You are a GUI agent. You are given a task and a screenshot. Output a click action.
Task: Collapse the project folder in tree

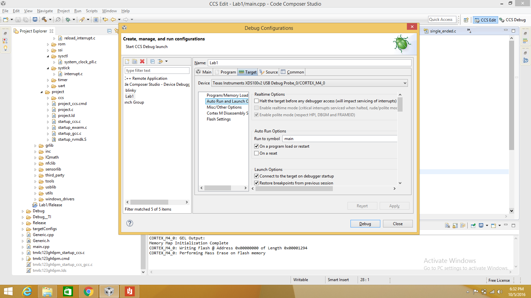(x=42, y=92)
